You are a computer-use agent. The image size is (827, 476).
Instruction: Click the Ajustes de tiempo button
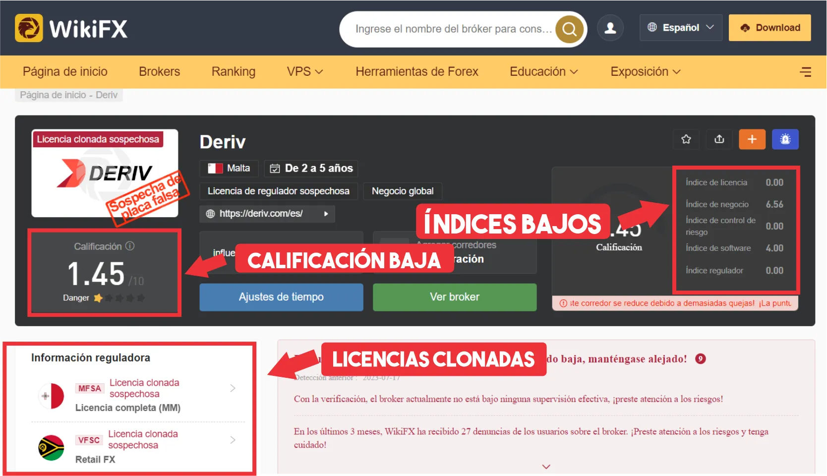point(282,297)
